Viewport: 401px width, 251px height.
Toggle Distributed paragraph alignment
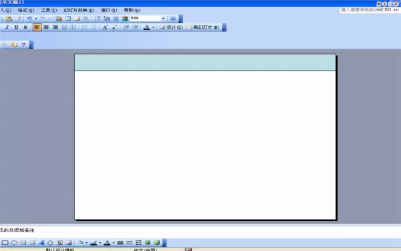pyautogui.click(x=64, y=27)
